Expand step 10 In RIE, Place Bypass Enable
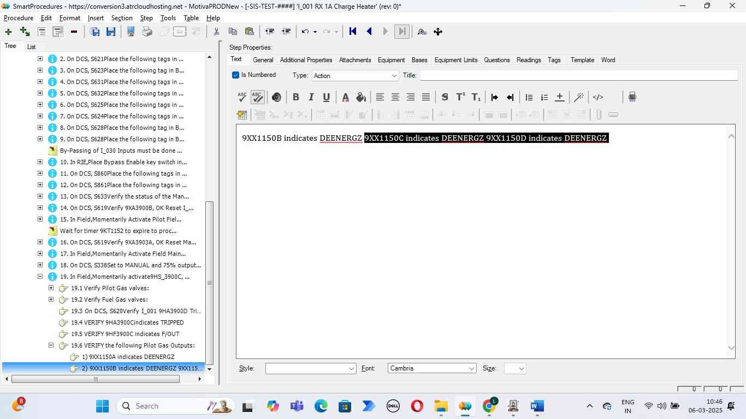 pos(40,162)
